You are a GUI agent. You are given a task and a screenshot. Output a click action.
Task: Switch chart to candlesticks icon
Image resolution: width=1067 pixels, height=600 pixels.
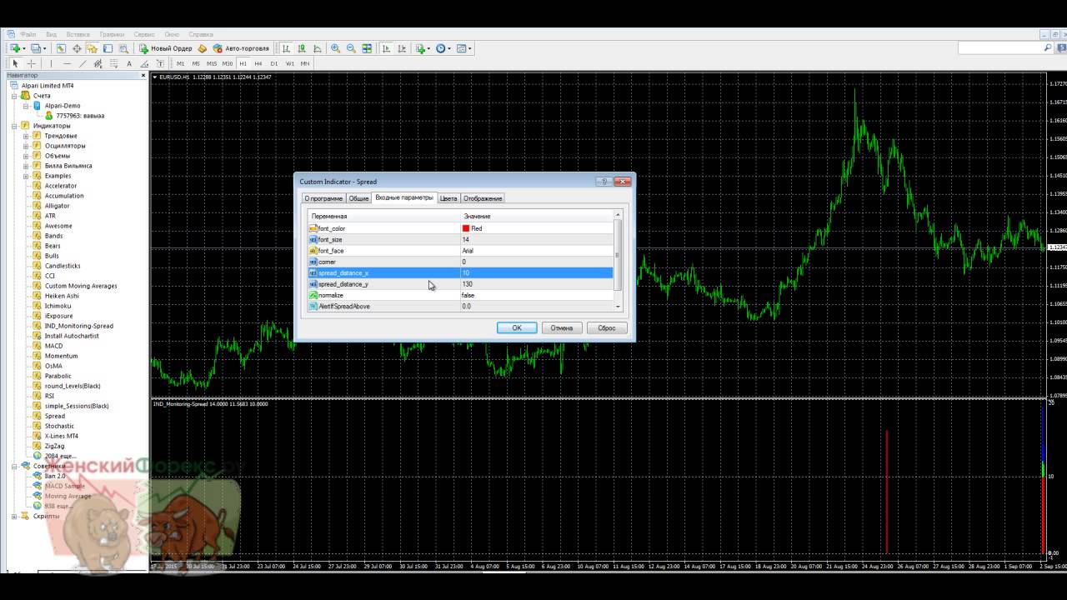(x=302, y=48)
